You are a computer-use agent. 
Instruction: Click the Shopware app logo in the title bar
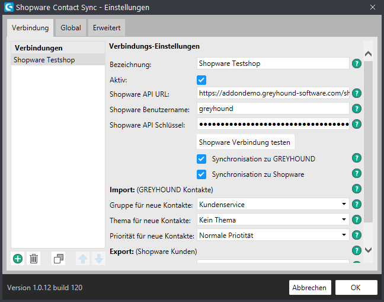click(9, 7)
